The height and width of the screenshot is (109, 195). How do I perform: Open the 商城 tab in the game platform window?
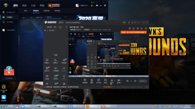click(42, 5)
